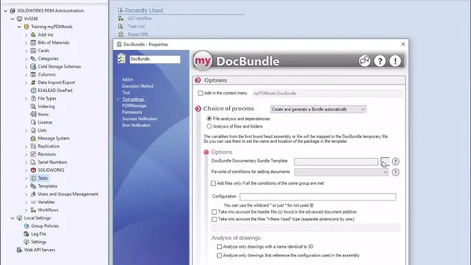The image size is (471, 265).
Task: Open the Tool page in sidebar
Action: [126, 93]
